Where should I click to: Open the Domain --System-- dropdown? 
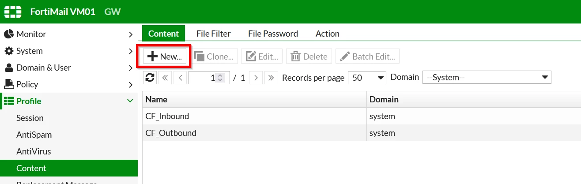click(x=487, y=78)
